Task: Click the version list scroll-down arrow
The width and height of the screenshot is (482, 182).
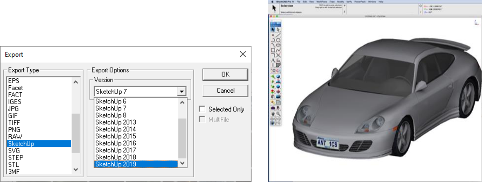Action: point(183,163)
